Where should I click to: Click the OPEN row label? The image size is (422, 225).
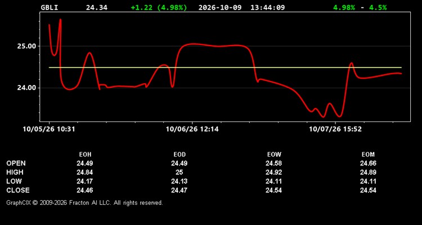click(x=16, y=163)
